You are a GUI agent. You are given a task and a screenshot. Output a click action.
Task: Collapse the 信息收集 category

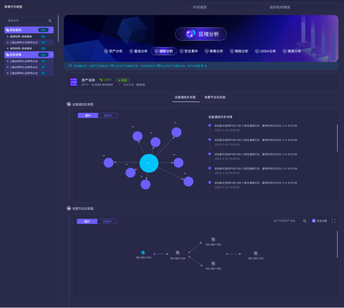point(52,55)
